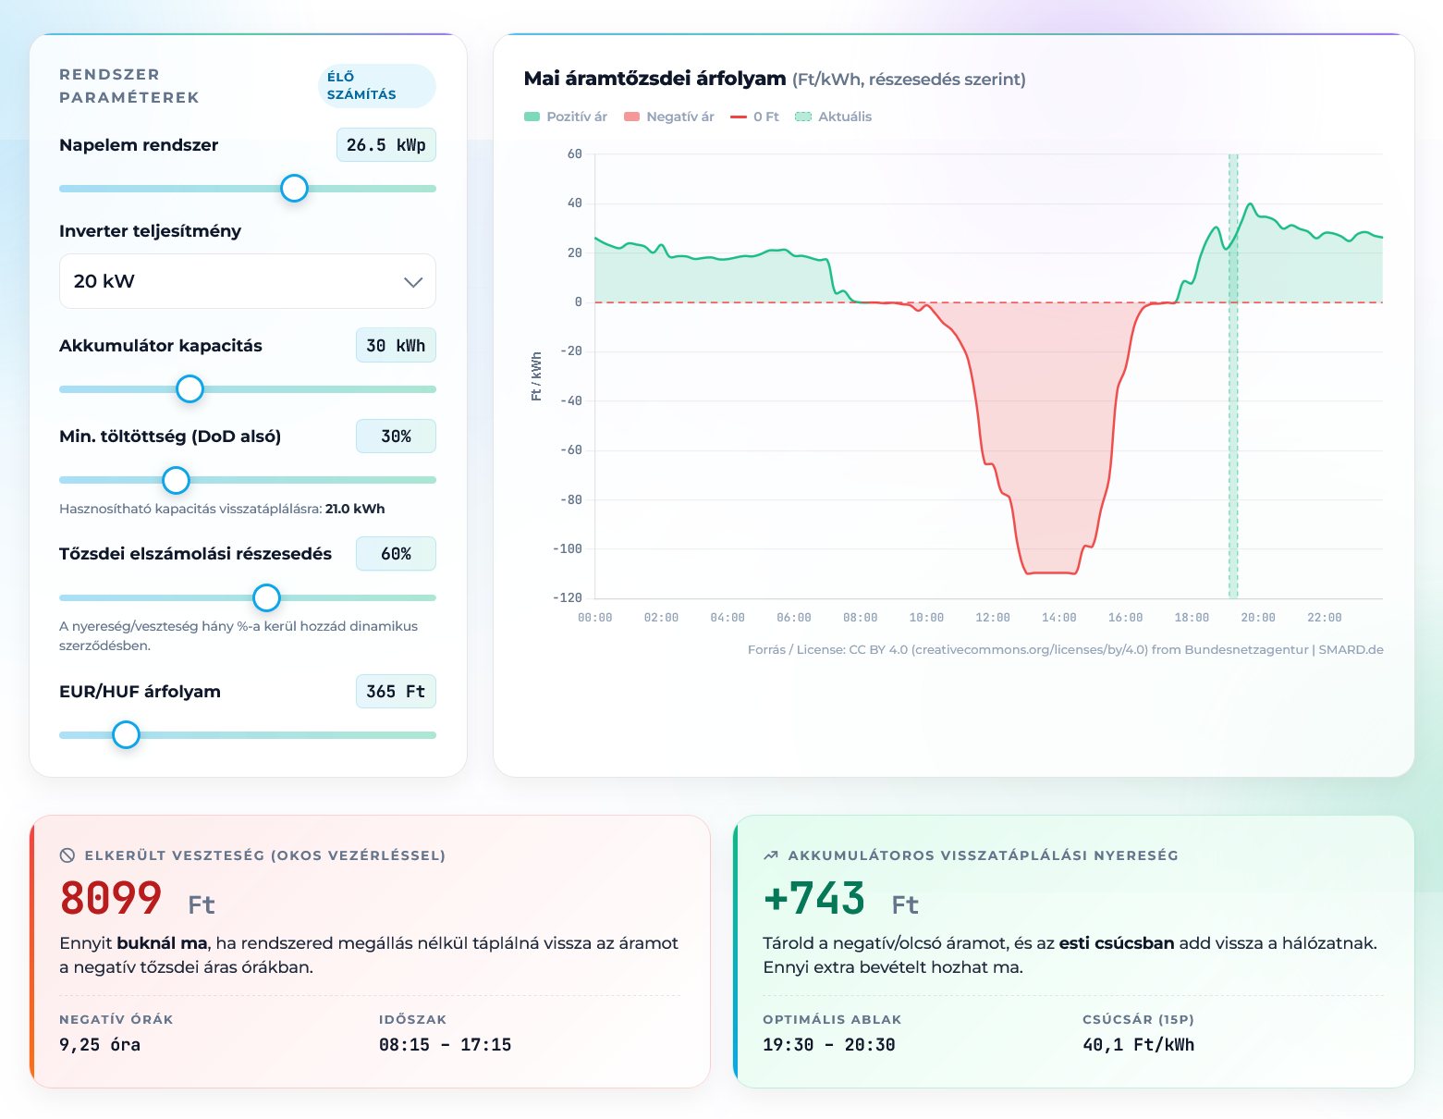The width and height of the screenshot is (1443, 1119).
Task: Click the 365 Ft exchange rate field
Action: tap(395, 692)
